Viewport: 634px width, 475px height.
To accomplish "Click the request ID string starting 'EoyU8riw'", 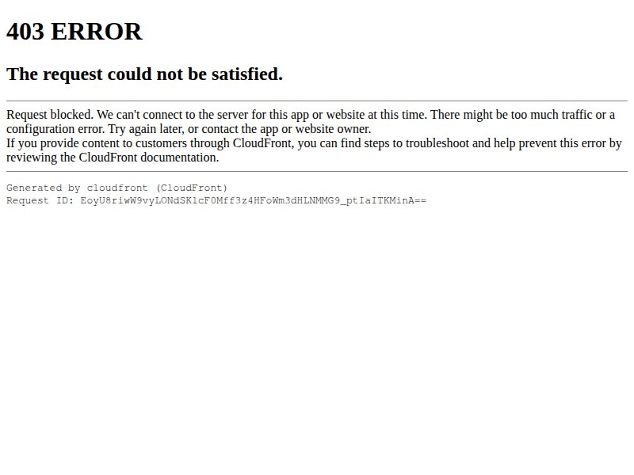I will tap(253, 201).
